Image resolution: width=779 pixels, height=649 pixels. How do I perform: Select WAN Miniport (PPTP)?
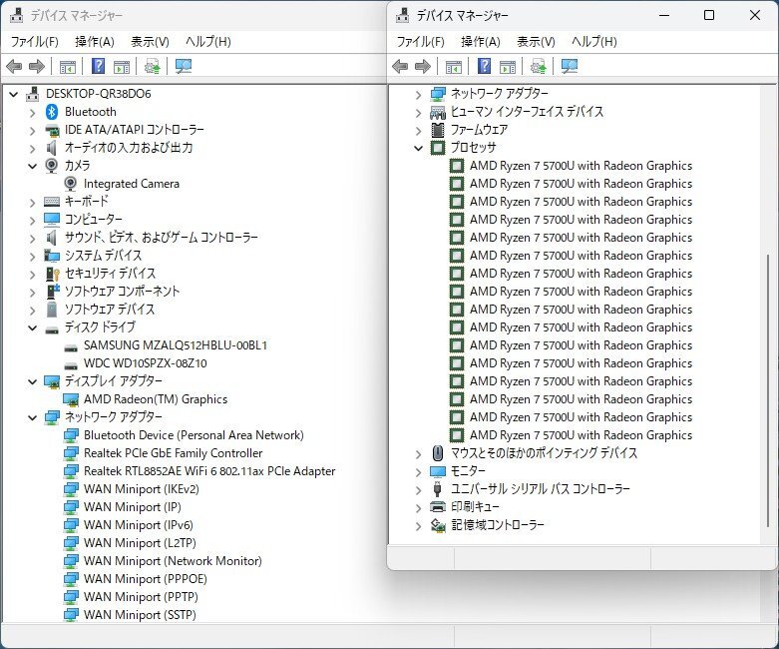(x=141, y=597)
